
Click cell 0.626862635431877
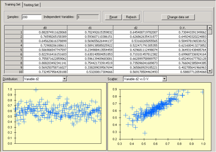(136, 37)
